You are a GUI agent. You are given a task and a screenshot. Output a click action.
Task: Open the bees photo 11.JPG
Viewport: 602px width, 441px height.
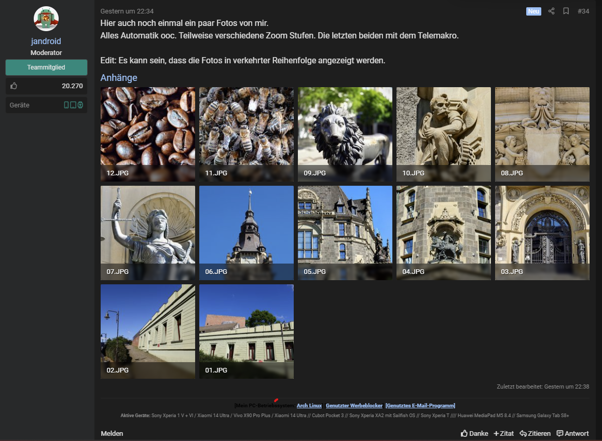[247, 134]
